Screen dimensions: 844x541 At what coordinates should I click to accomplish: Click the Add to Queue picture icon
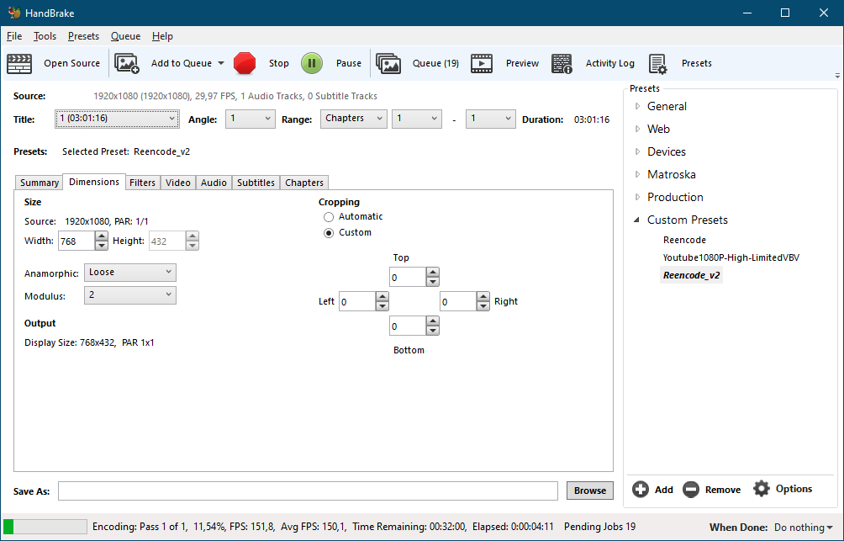tap(127, 64)
